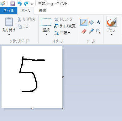Select the Fill with color bucket tool

tap(91, 22)
